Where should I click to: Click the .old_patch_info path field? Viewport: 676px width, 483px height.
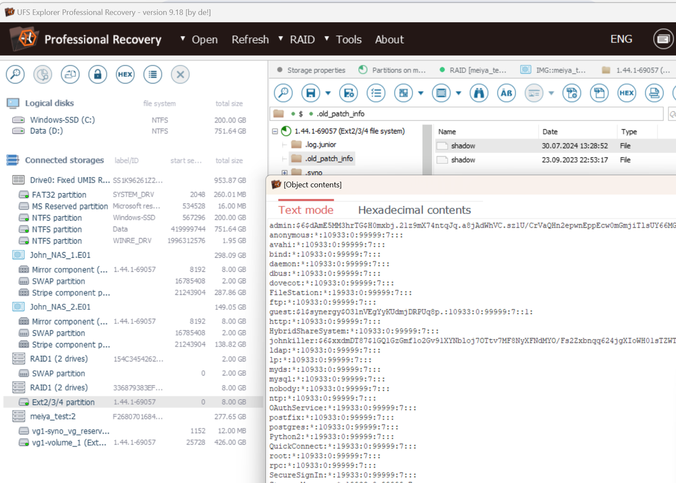[467, 114]
